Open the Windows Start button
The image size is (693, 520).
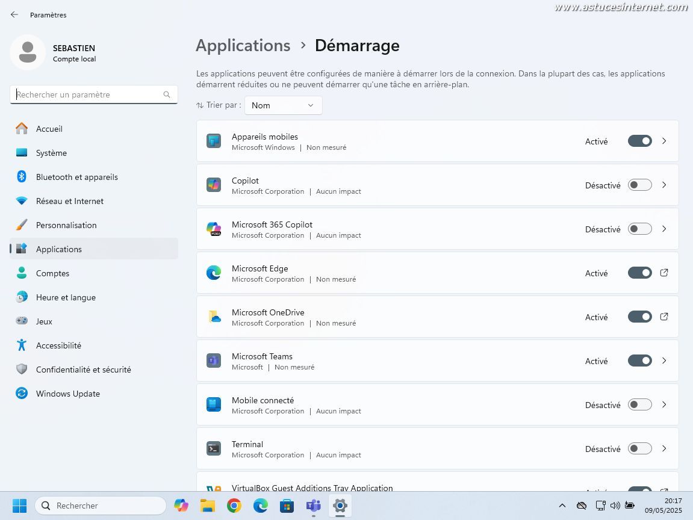click(19, 506)
